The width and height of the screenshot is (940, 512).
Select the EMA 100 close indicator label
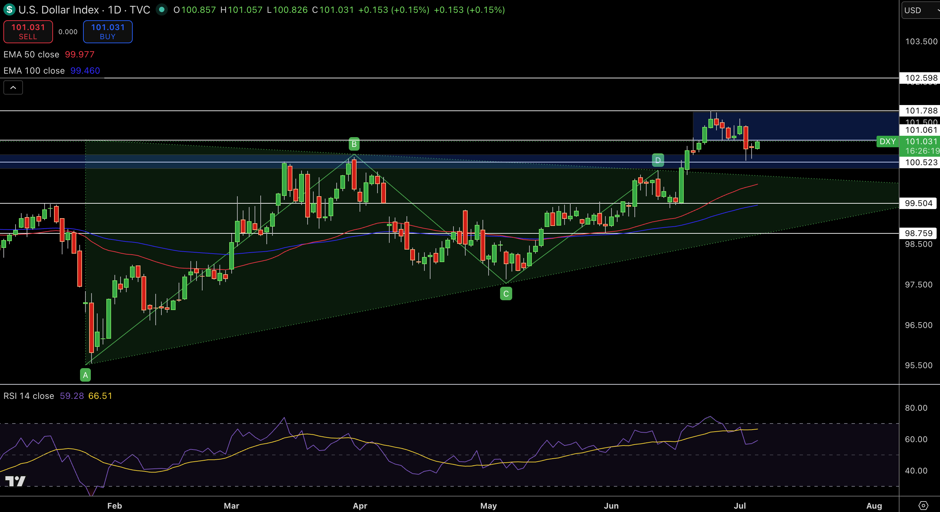click(x=34, y=71)
